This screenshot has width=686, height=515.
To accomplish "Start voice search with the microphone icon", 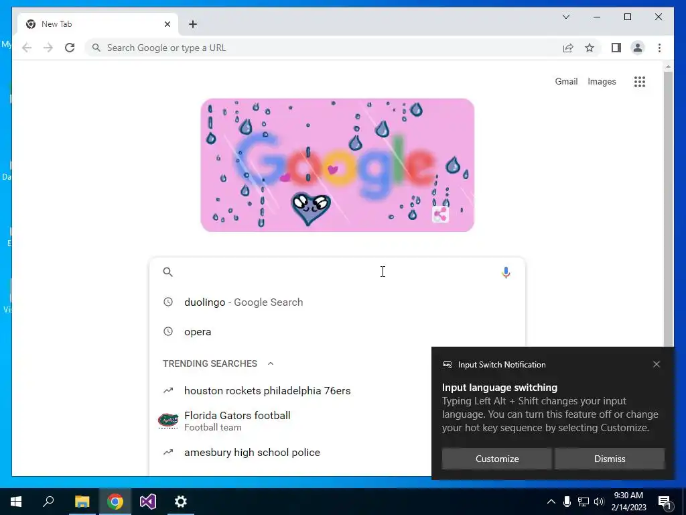I will click(506, 272).
